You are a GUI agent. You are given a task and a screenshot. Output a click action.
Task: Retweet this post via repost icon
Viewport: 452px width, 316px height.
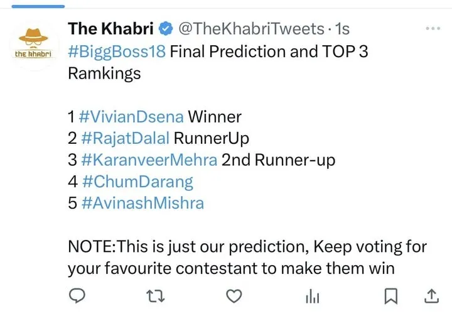(x=156, y=297)
